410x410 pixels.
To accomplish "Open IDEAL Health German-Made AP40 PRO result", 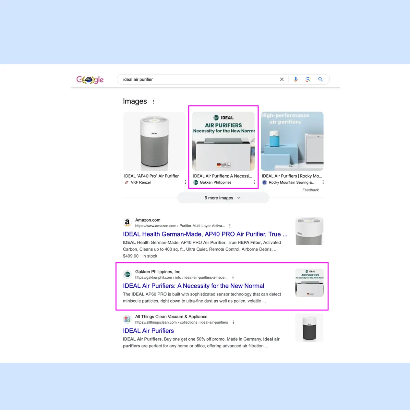I will [205, 234].
